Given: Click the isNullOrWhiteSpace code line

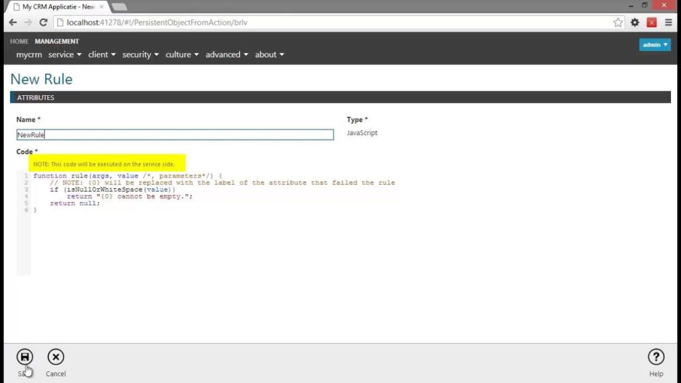Looking at the screenshot, I should pos(112,190).
